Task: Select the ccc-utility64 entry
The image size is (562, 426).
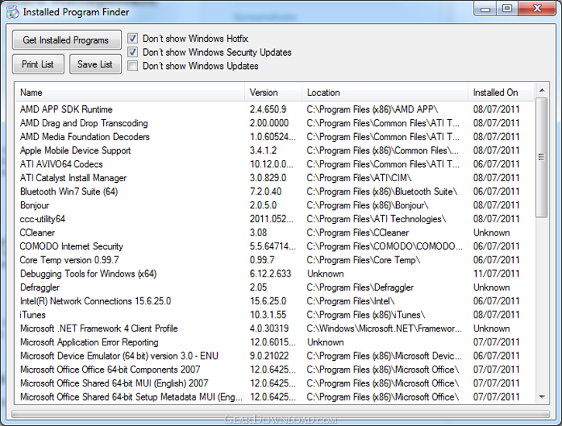Action: click(x=275, y=219)
